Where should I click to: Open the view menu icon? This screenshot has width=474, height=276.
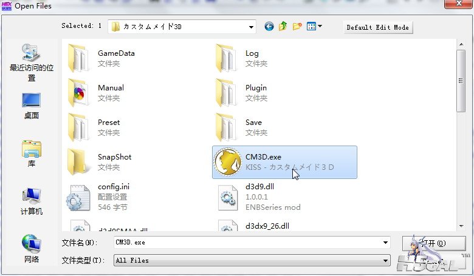(314, 27)
